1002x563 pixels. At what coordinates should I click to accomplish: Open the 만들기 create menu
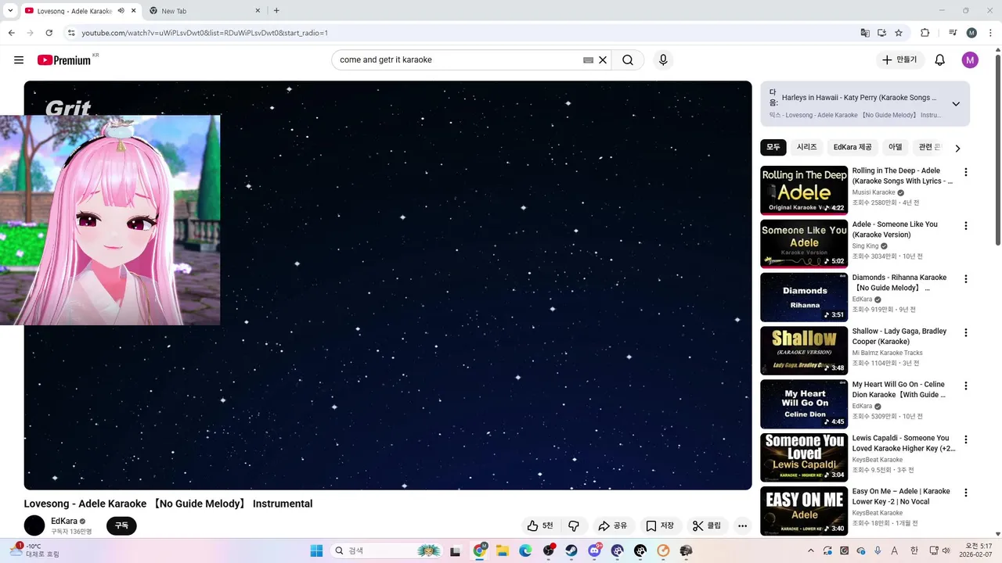(900, 60)
